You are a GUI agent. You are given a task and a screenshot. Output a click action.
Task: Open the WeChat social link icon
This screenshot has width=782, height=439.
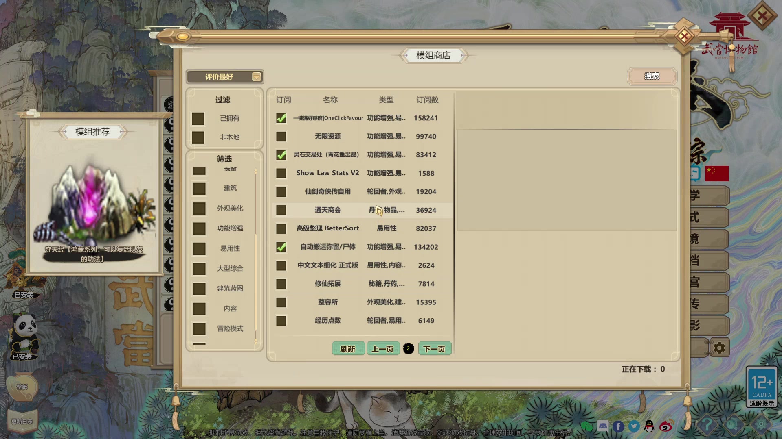(586, 426)
